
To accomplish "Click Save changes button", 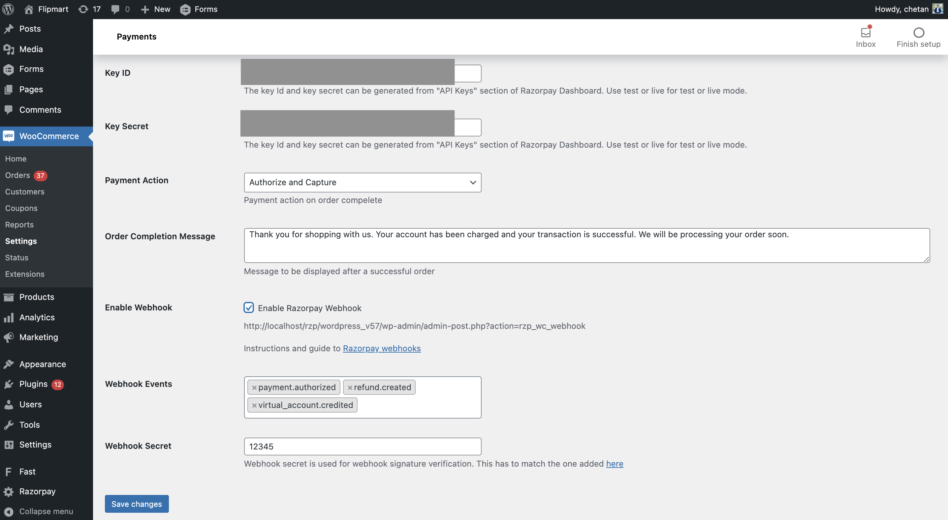I will coord(137,504).
